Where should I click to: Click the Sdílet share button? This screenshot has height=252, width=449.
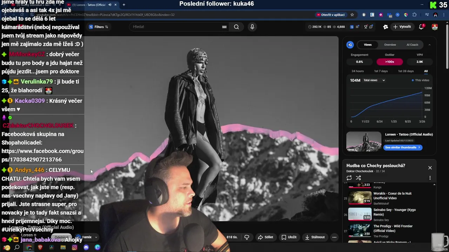[x=265, y=237]
